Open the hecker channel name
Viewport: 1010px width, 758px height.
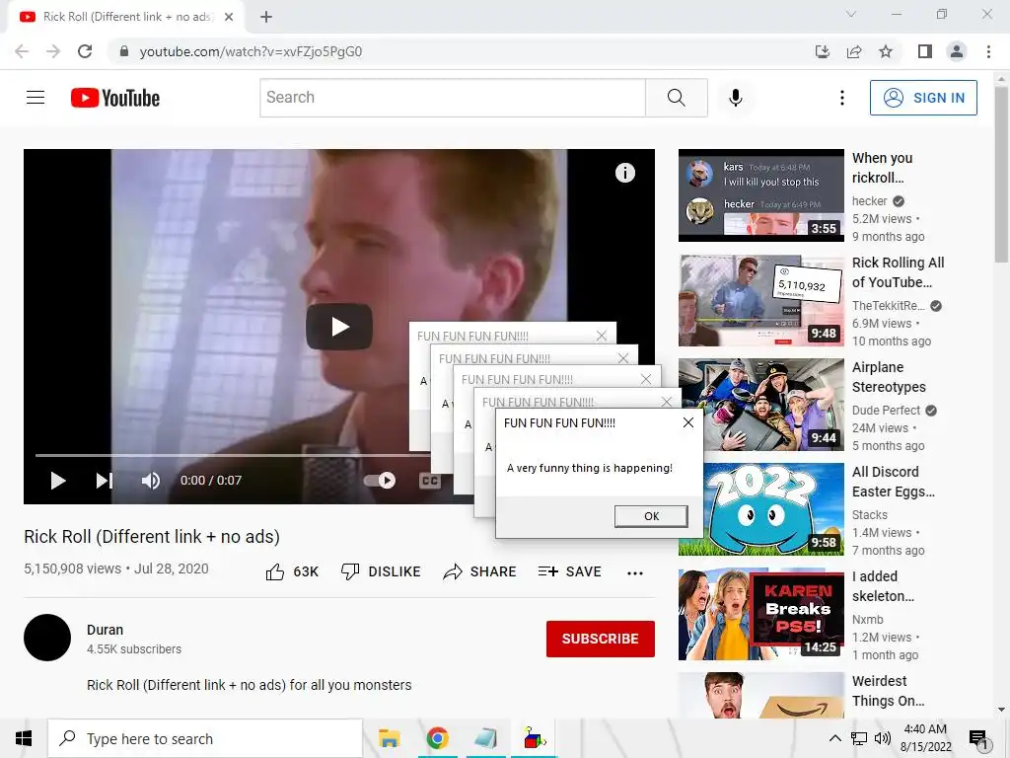tap(870, 201)
